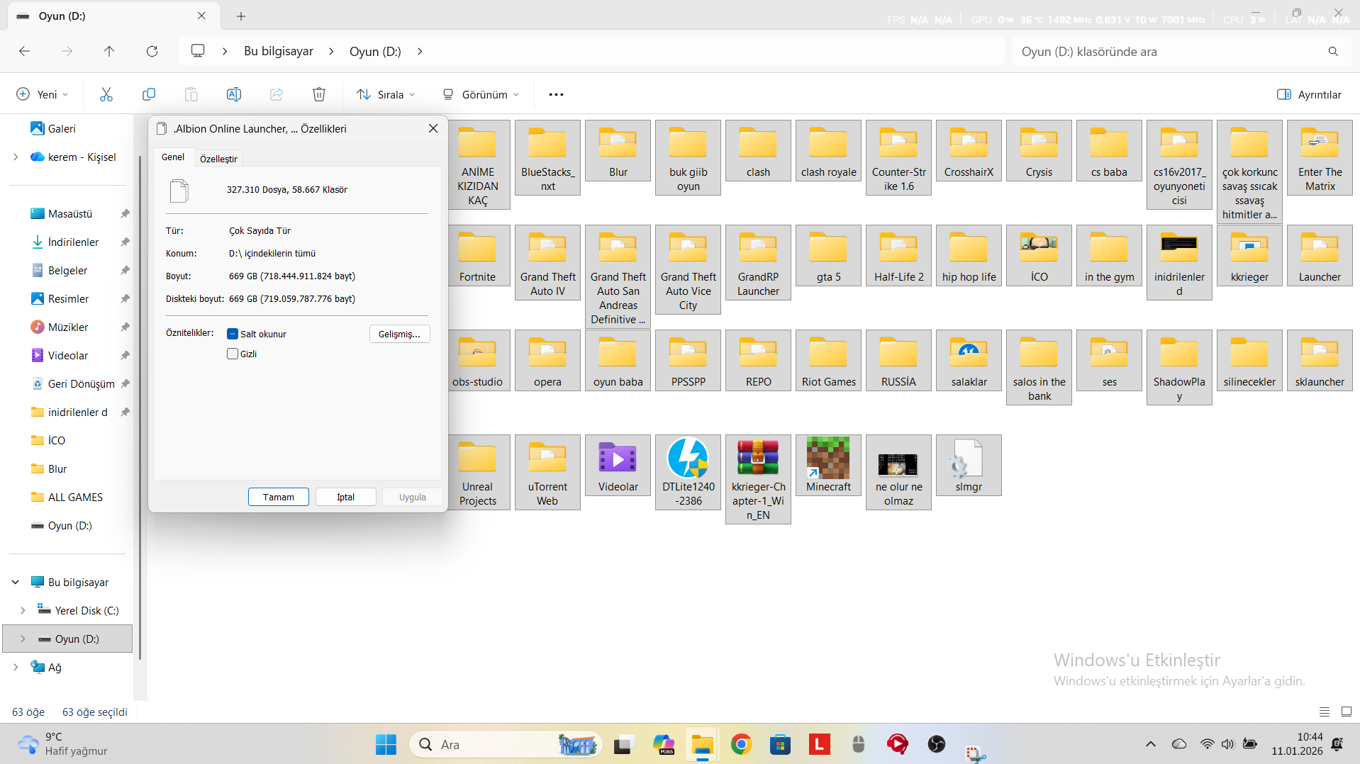Close the properties dialog with the X
Viewport: 1360px width, 764px height.
click(x=433, y=128)
